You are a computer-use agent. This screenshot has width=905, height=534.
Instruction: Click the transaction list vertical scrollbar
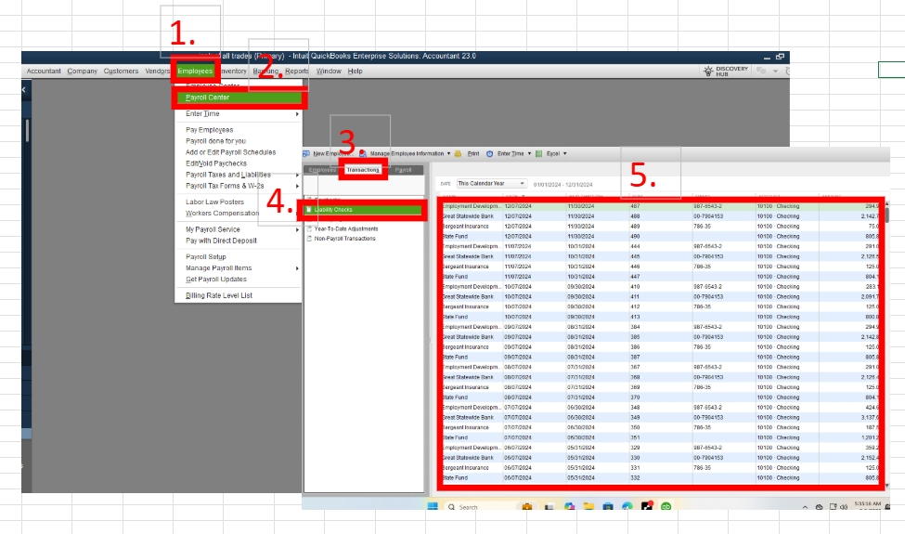coord(887,215)
